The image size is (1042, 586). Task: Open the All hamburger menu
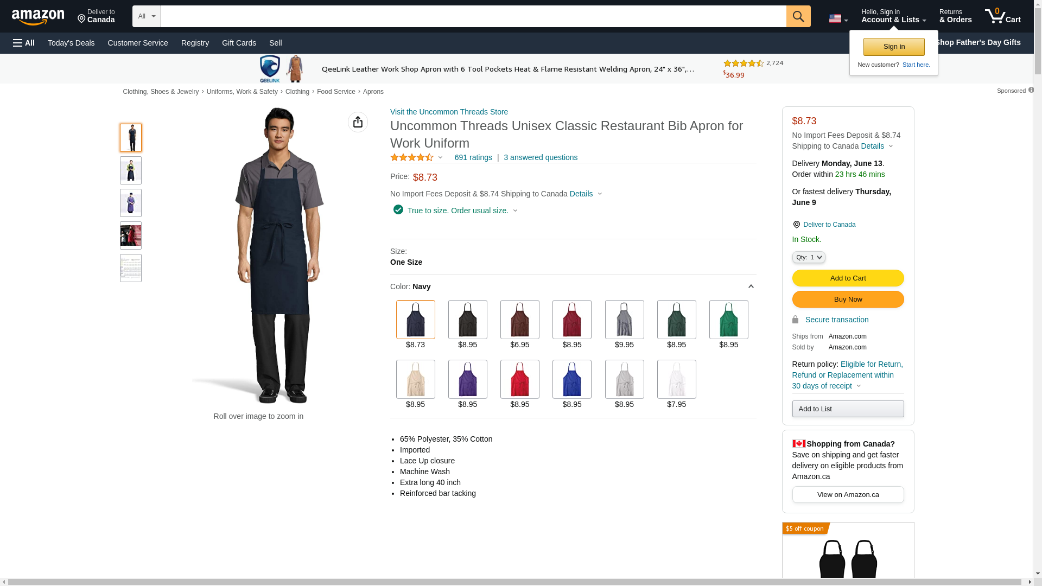pos(24,43)
